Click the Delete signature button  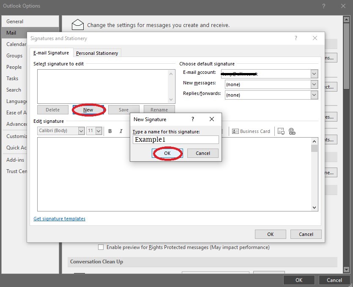[x=53, y=110]
